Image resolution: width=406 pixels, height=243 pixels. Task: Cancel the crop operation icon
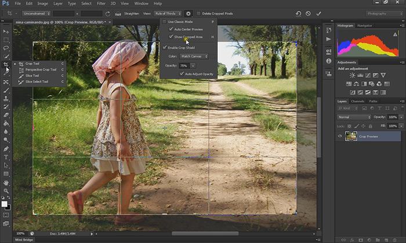(x=307, y=13)
